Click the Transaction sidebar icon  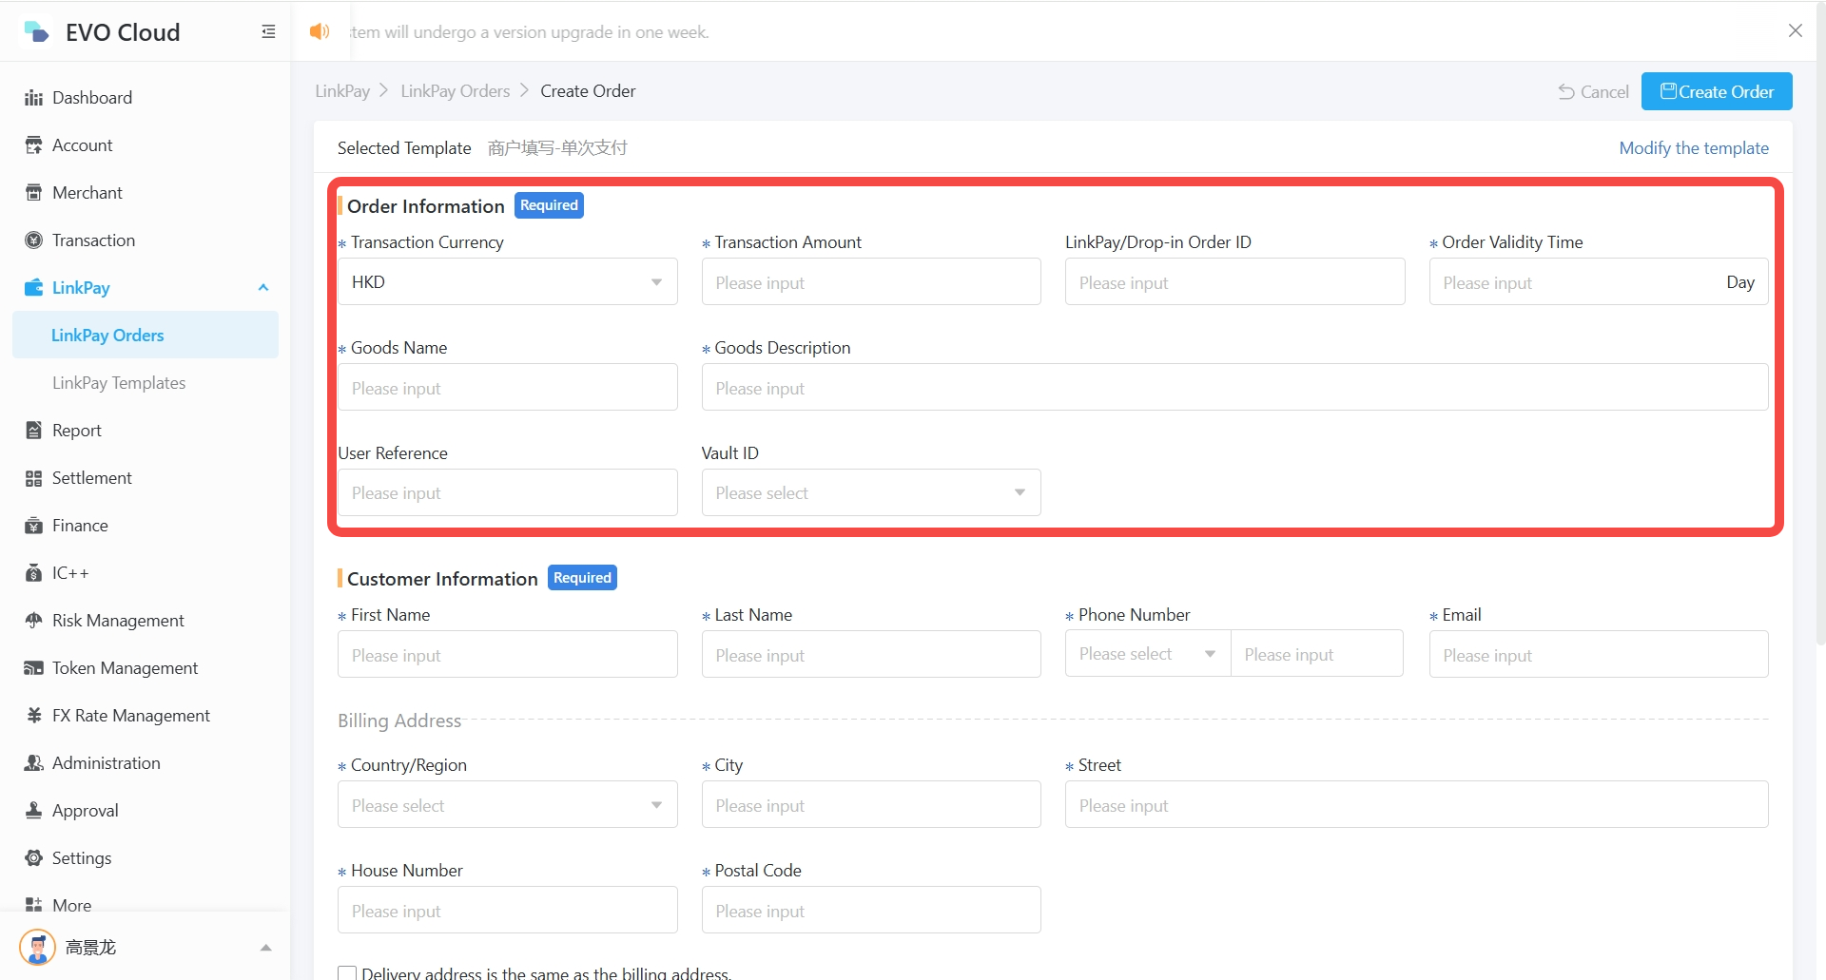(x=34, y=240)
